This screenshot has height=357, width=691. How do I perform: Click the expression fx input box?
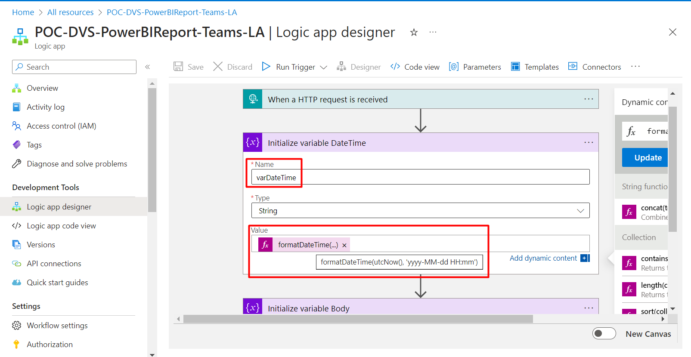coord(645,131)
